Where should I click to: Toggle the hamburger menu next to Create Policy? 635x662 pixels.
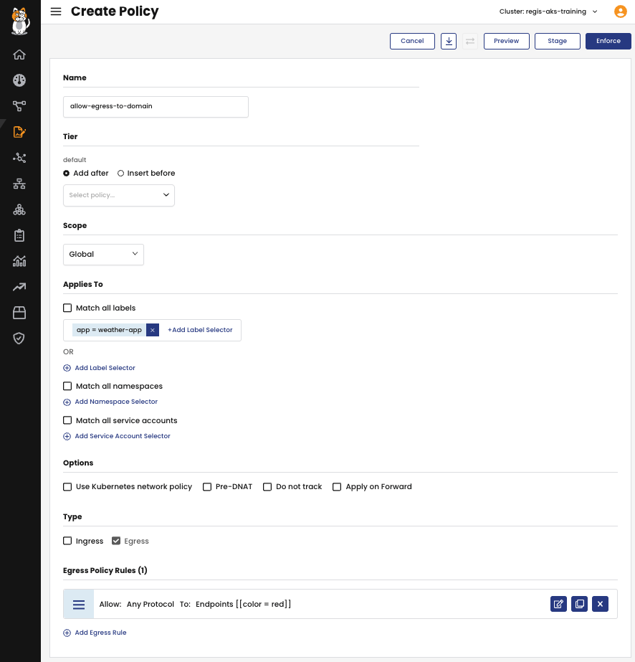coord(56,11)
